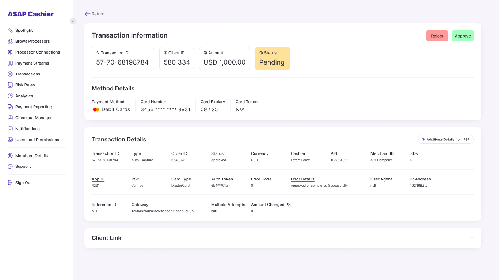Click the Notifications sidebar icon
Image resolution: width=499 pixels, height=280 pixels.
10,129
